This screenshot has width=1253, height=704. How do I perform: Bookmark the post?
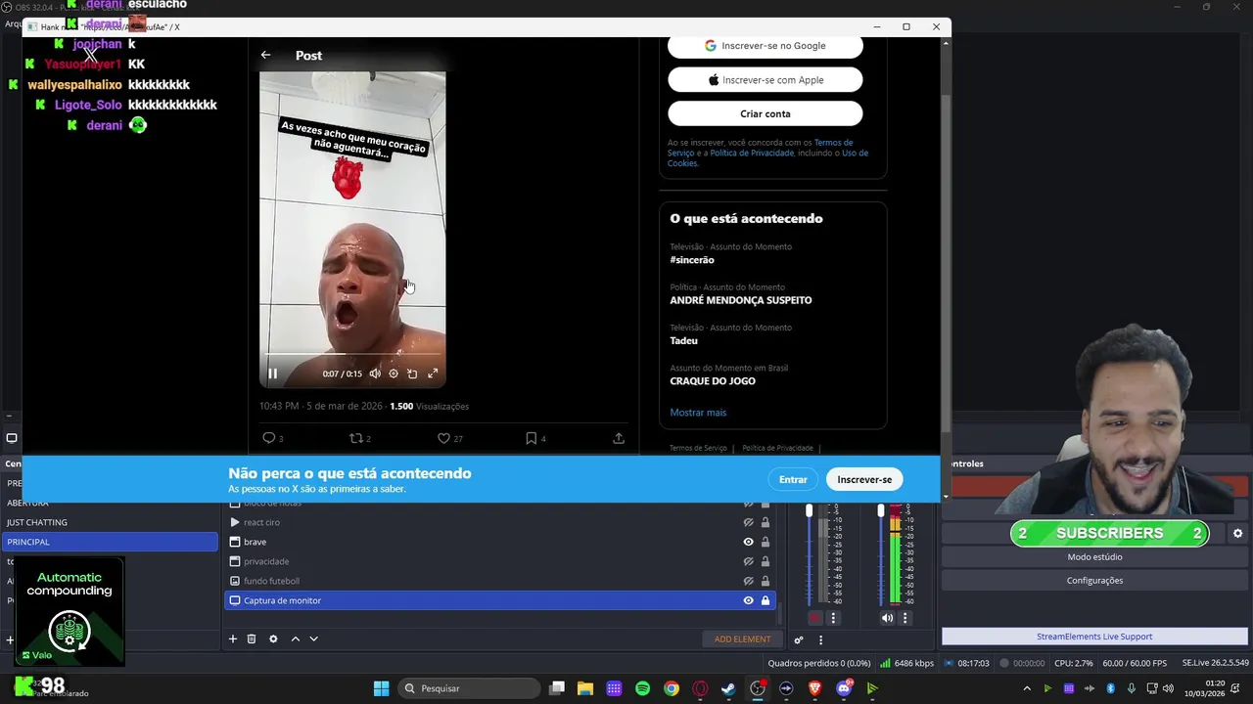531,438
